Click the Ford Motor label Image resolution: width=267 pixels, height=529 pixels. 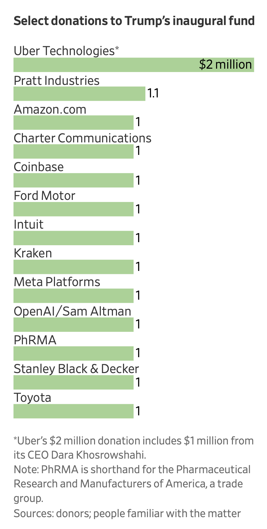click(x=44, y=195)
